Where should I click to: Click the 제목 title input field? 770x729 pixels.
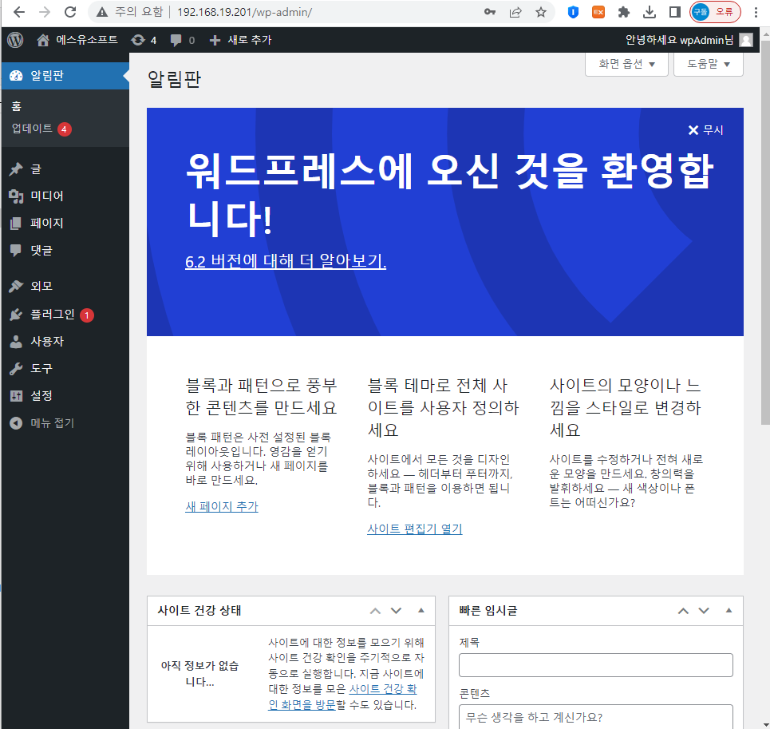coord(596,665)
